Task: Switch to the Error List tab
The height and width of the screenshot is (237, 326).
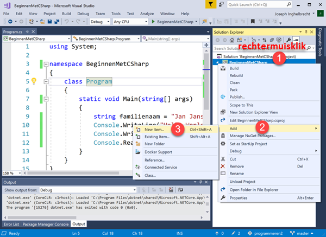Action: [11, 224]
